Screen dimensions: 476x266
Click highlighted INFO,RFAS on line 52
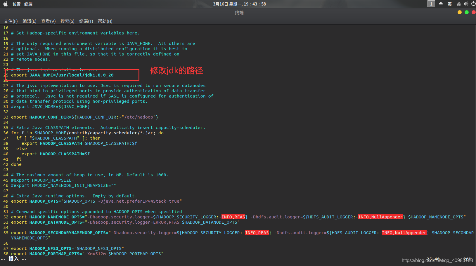[233, 217]
